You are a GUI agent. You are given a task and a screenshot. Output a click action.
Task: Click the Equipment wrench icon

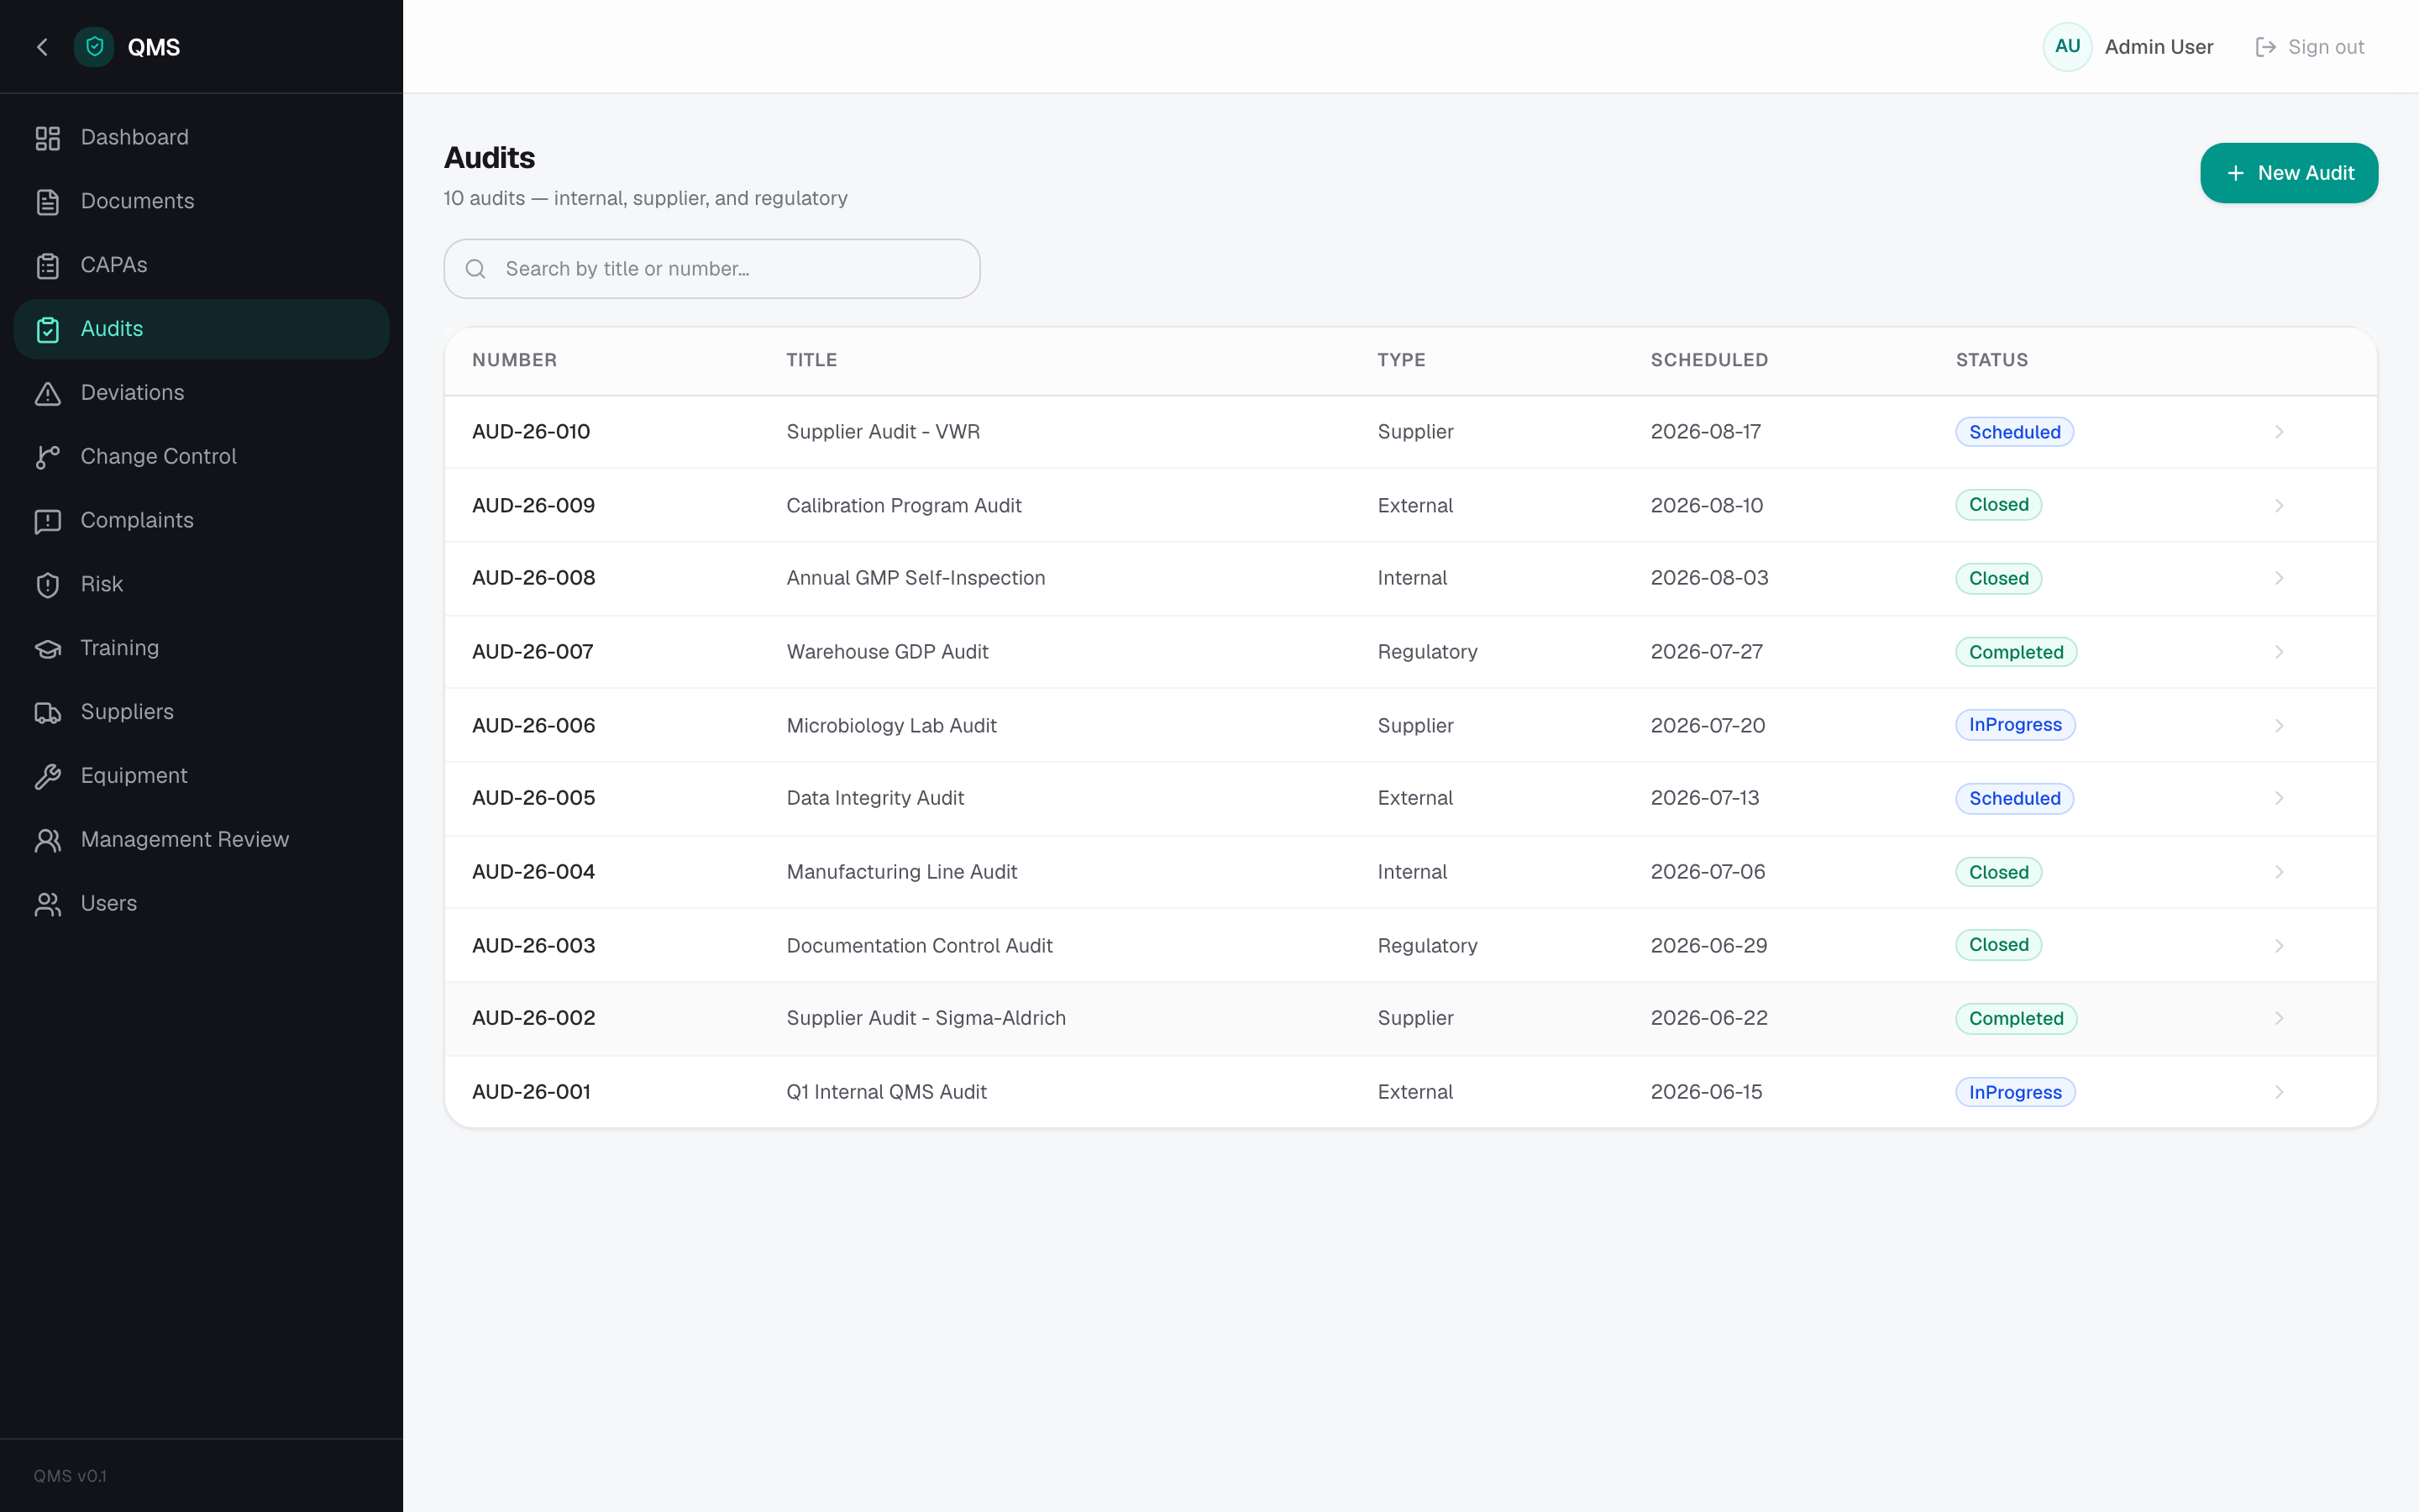pos(48,776)
